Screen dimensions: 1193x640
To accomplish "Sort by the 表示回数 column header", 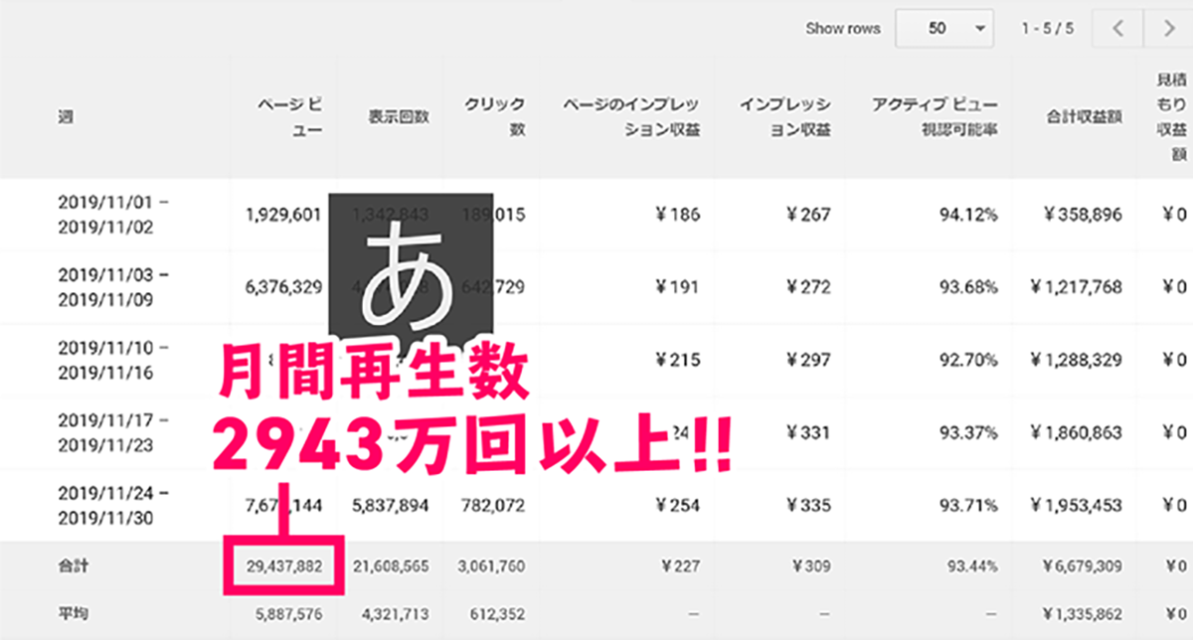I will (398, 117).
